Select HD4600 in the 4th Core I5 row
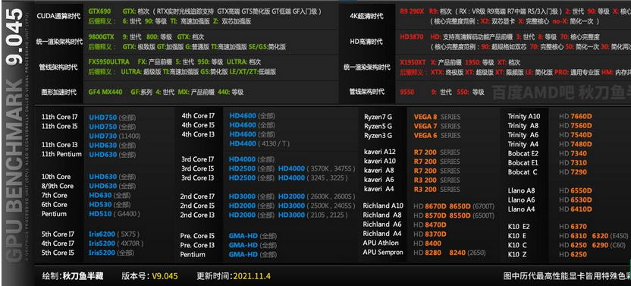 (243, 125)
